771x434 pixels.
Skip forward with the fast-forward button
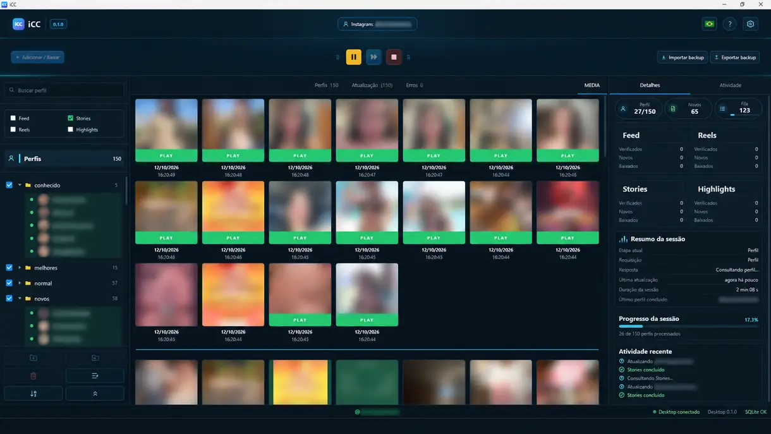coord(373,57)
